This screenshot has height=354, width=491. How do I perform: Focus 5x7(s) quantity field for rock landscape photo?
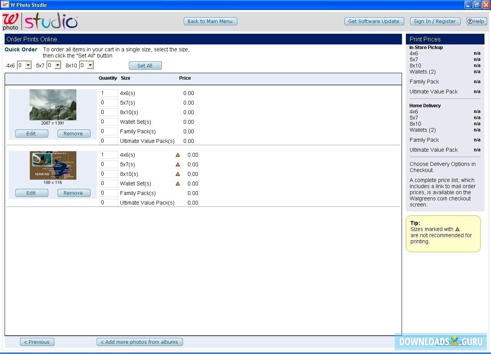(x=108, y=103)
